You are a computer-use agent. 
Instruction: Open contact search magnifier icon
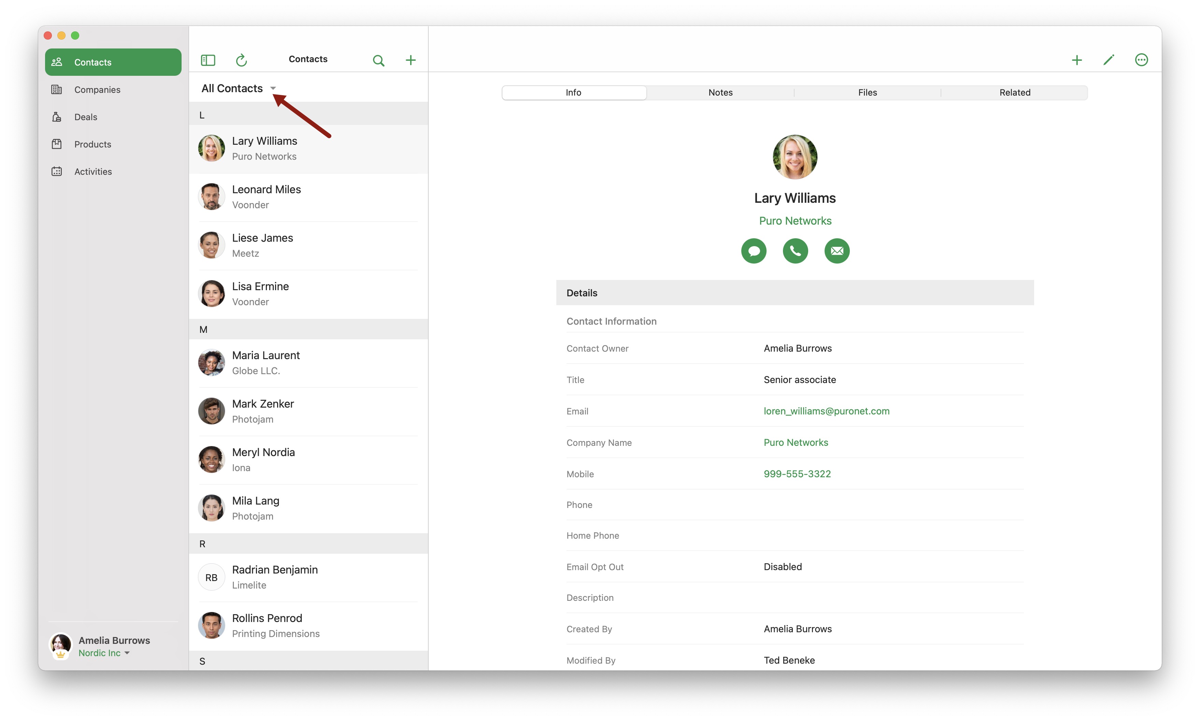378,60
